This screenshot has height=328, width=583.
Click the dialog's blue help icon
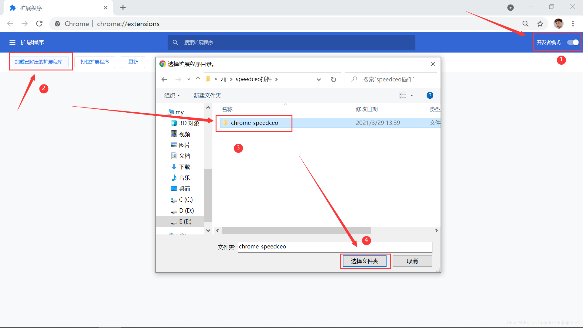tap(430, 95)
